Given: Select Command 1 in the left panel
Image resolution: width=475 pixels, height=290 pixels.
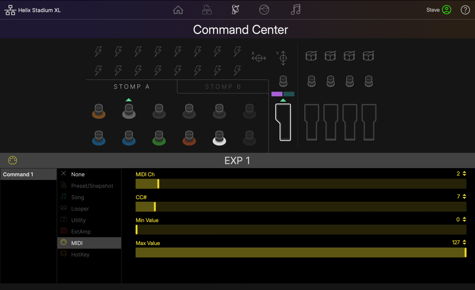Looking at the screenshot, I should point(28,174).
